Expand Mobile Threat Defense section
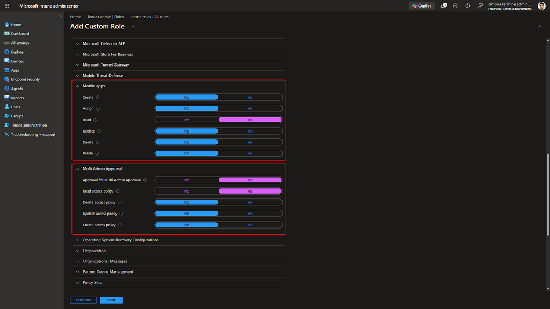550x309 pixels. pyautogui.click(x=178, y=75)
